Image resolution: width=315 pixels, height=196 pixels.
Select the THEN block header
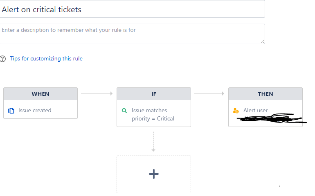265,94
